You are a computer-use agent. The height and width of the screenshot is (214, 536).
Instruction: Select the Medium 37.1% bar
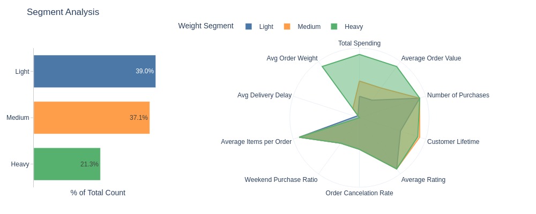click(x=92, y=117)
